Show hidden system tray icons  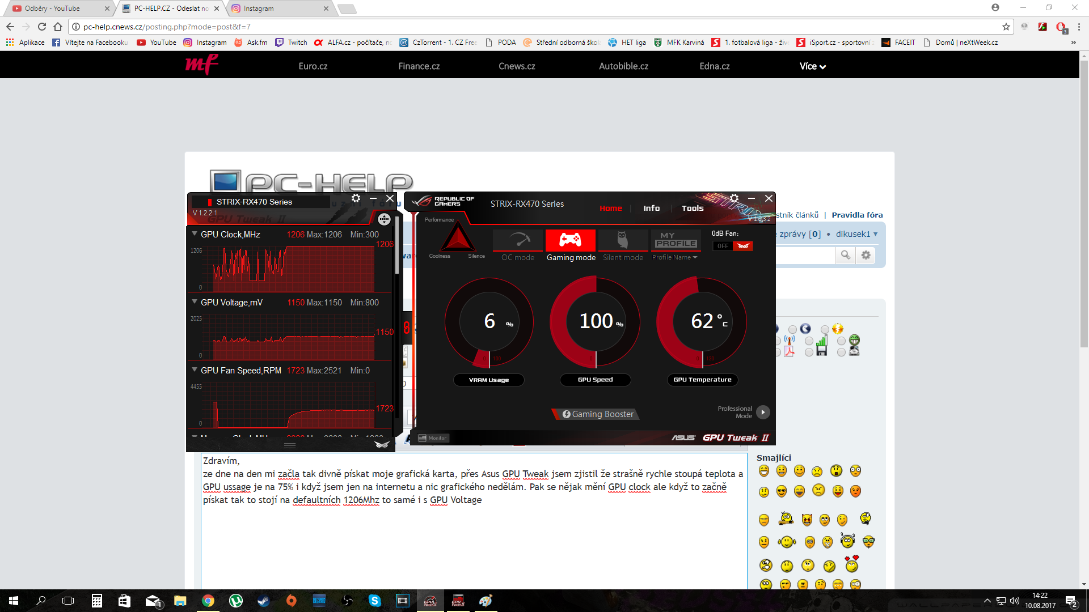[987, 601]
